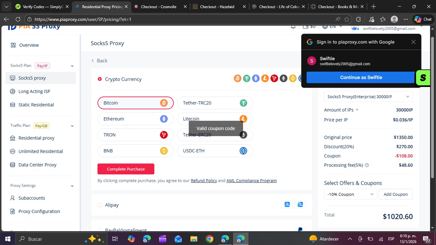Open Subaccounts sidebar item
The image size is (436, 245).
click(41, 198)
